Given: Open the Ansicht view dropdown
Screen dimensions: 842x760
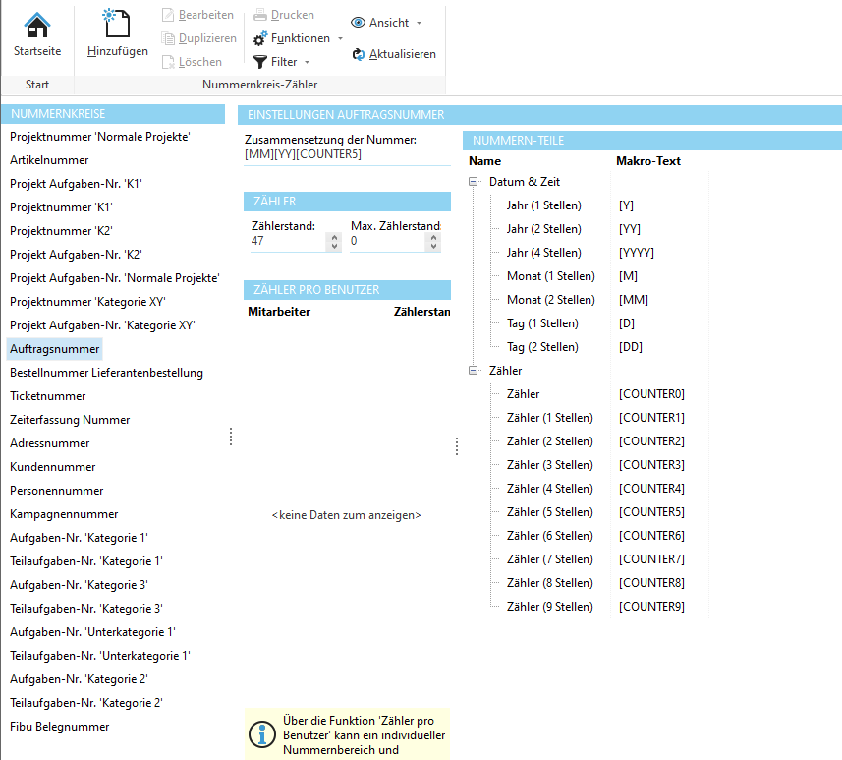Looking at the screenshot, I should pyautogui.click(x=386, y=23).
